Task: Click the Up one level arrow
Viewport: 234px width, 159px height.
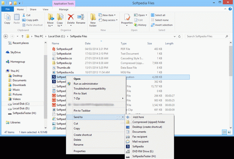Action: coord(22,36)
